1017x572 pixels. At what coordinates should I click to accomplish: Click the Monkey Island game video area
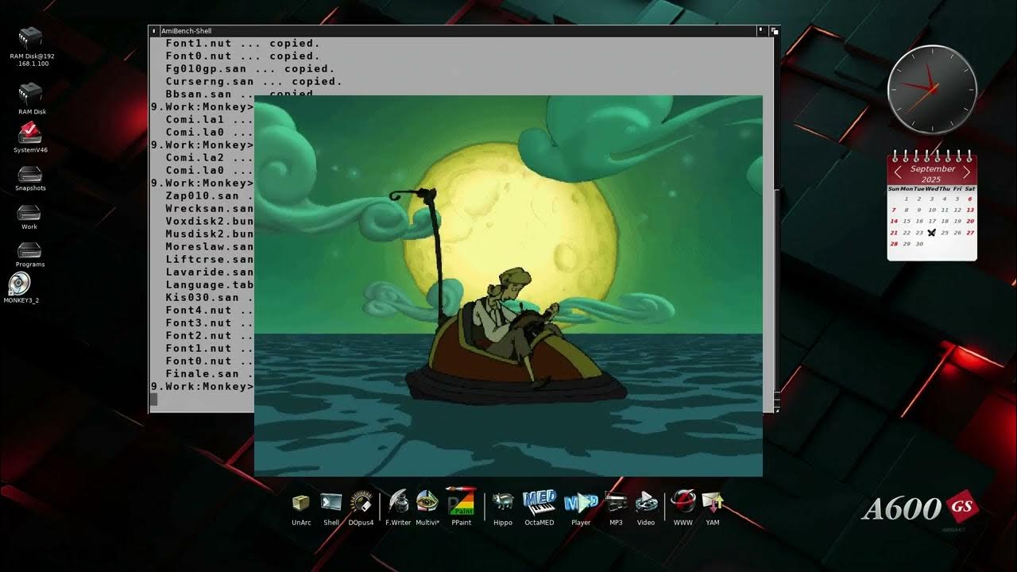click(x=508, y=286)
